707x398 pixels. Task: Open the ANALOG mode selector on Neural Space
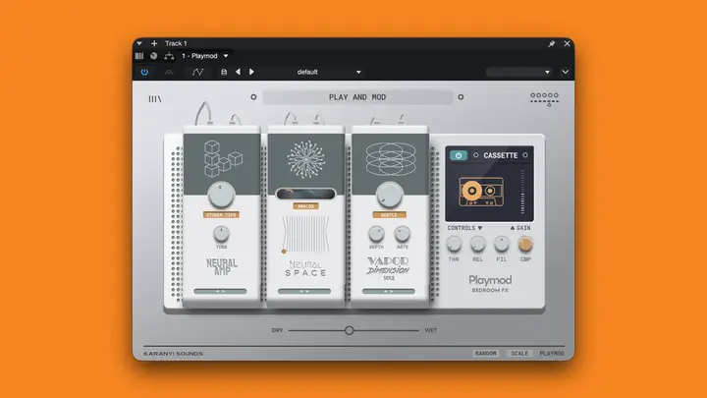(x=305, y=206)
